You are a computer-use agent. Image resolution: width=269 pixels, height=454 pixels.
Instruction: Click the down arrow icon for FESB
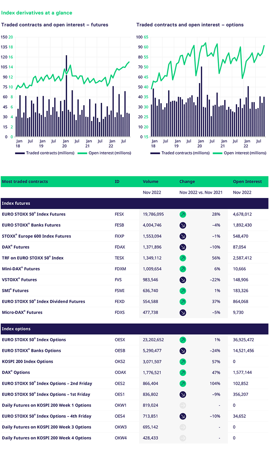coord(183,225)
